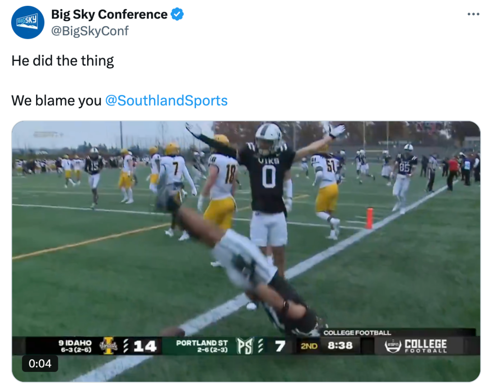Click the COLLEGE FOOTBALL banner above the scoreboard
Viewport: 489px width, 386px height.
tap(358, 332)
